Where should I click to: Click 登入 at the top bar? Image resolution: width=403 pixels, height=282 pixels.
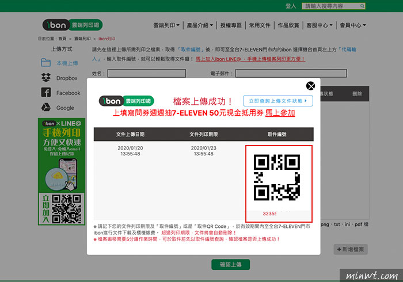(291, 6)
